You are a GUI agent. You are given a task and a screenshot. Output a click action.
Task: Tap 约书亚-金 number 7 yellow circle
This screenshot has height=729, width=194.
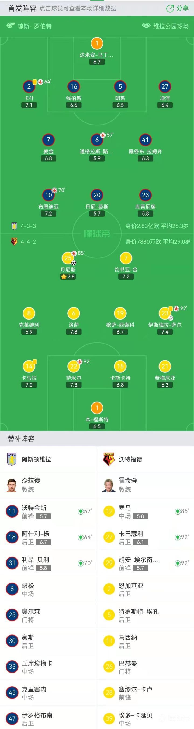[x=126, y=258]
